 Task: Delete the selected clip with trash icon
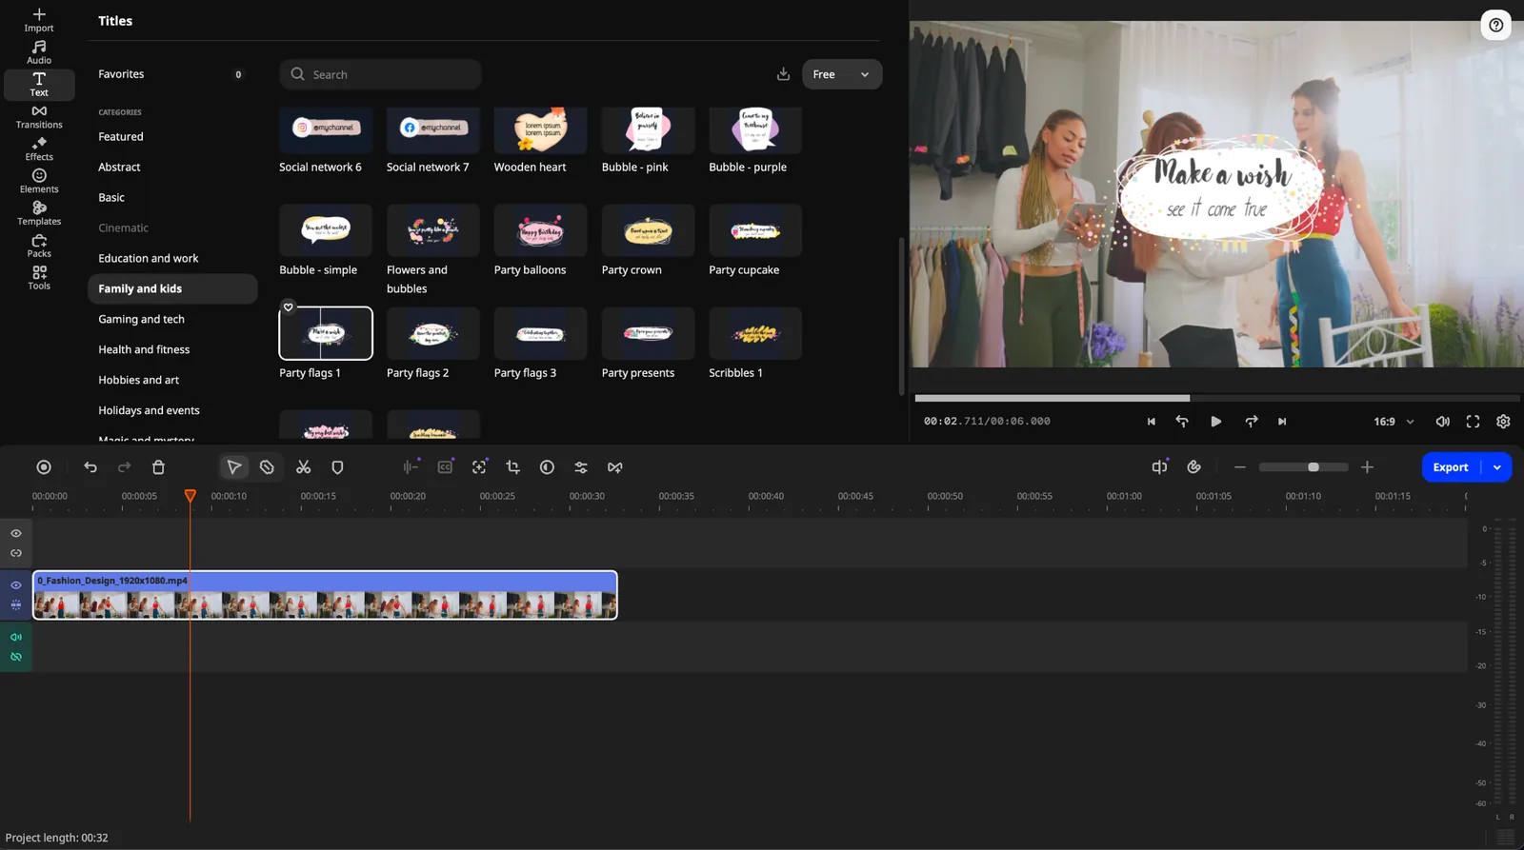click(158, 467)
